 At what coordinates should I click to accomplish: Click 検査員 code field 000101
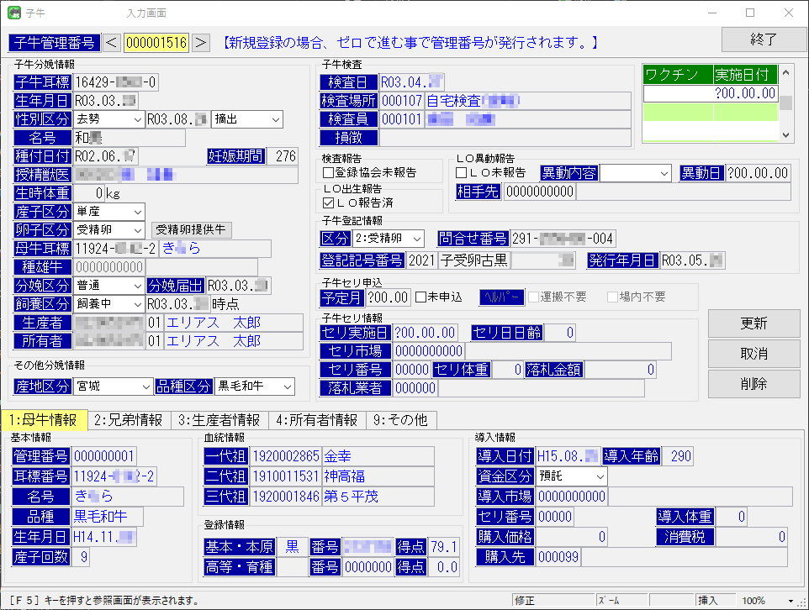(402, 119)
